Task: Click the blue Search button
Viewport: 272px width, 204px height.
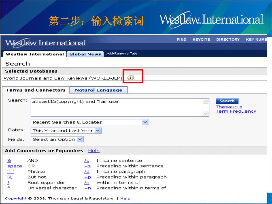Action: pyautogui.click(x=227, y=101)
